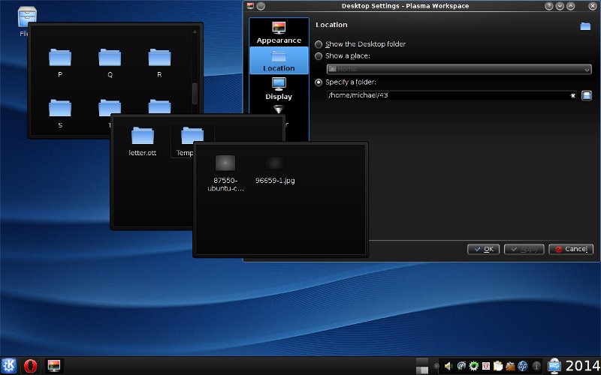Click the folder view scrollbar handle

click(x=195, y=92)
